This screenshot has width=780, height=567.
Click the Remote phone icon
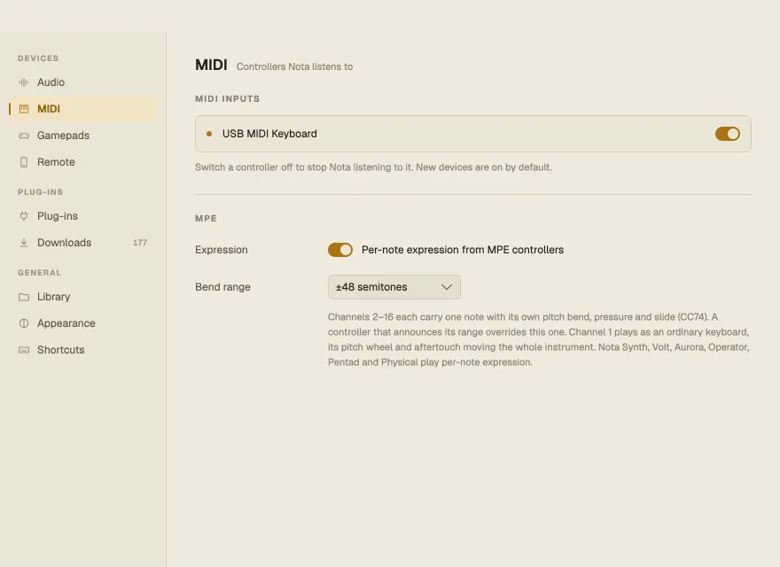pyautogui.click(x=24, y=162)
